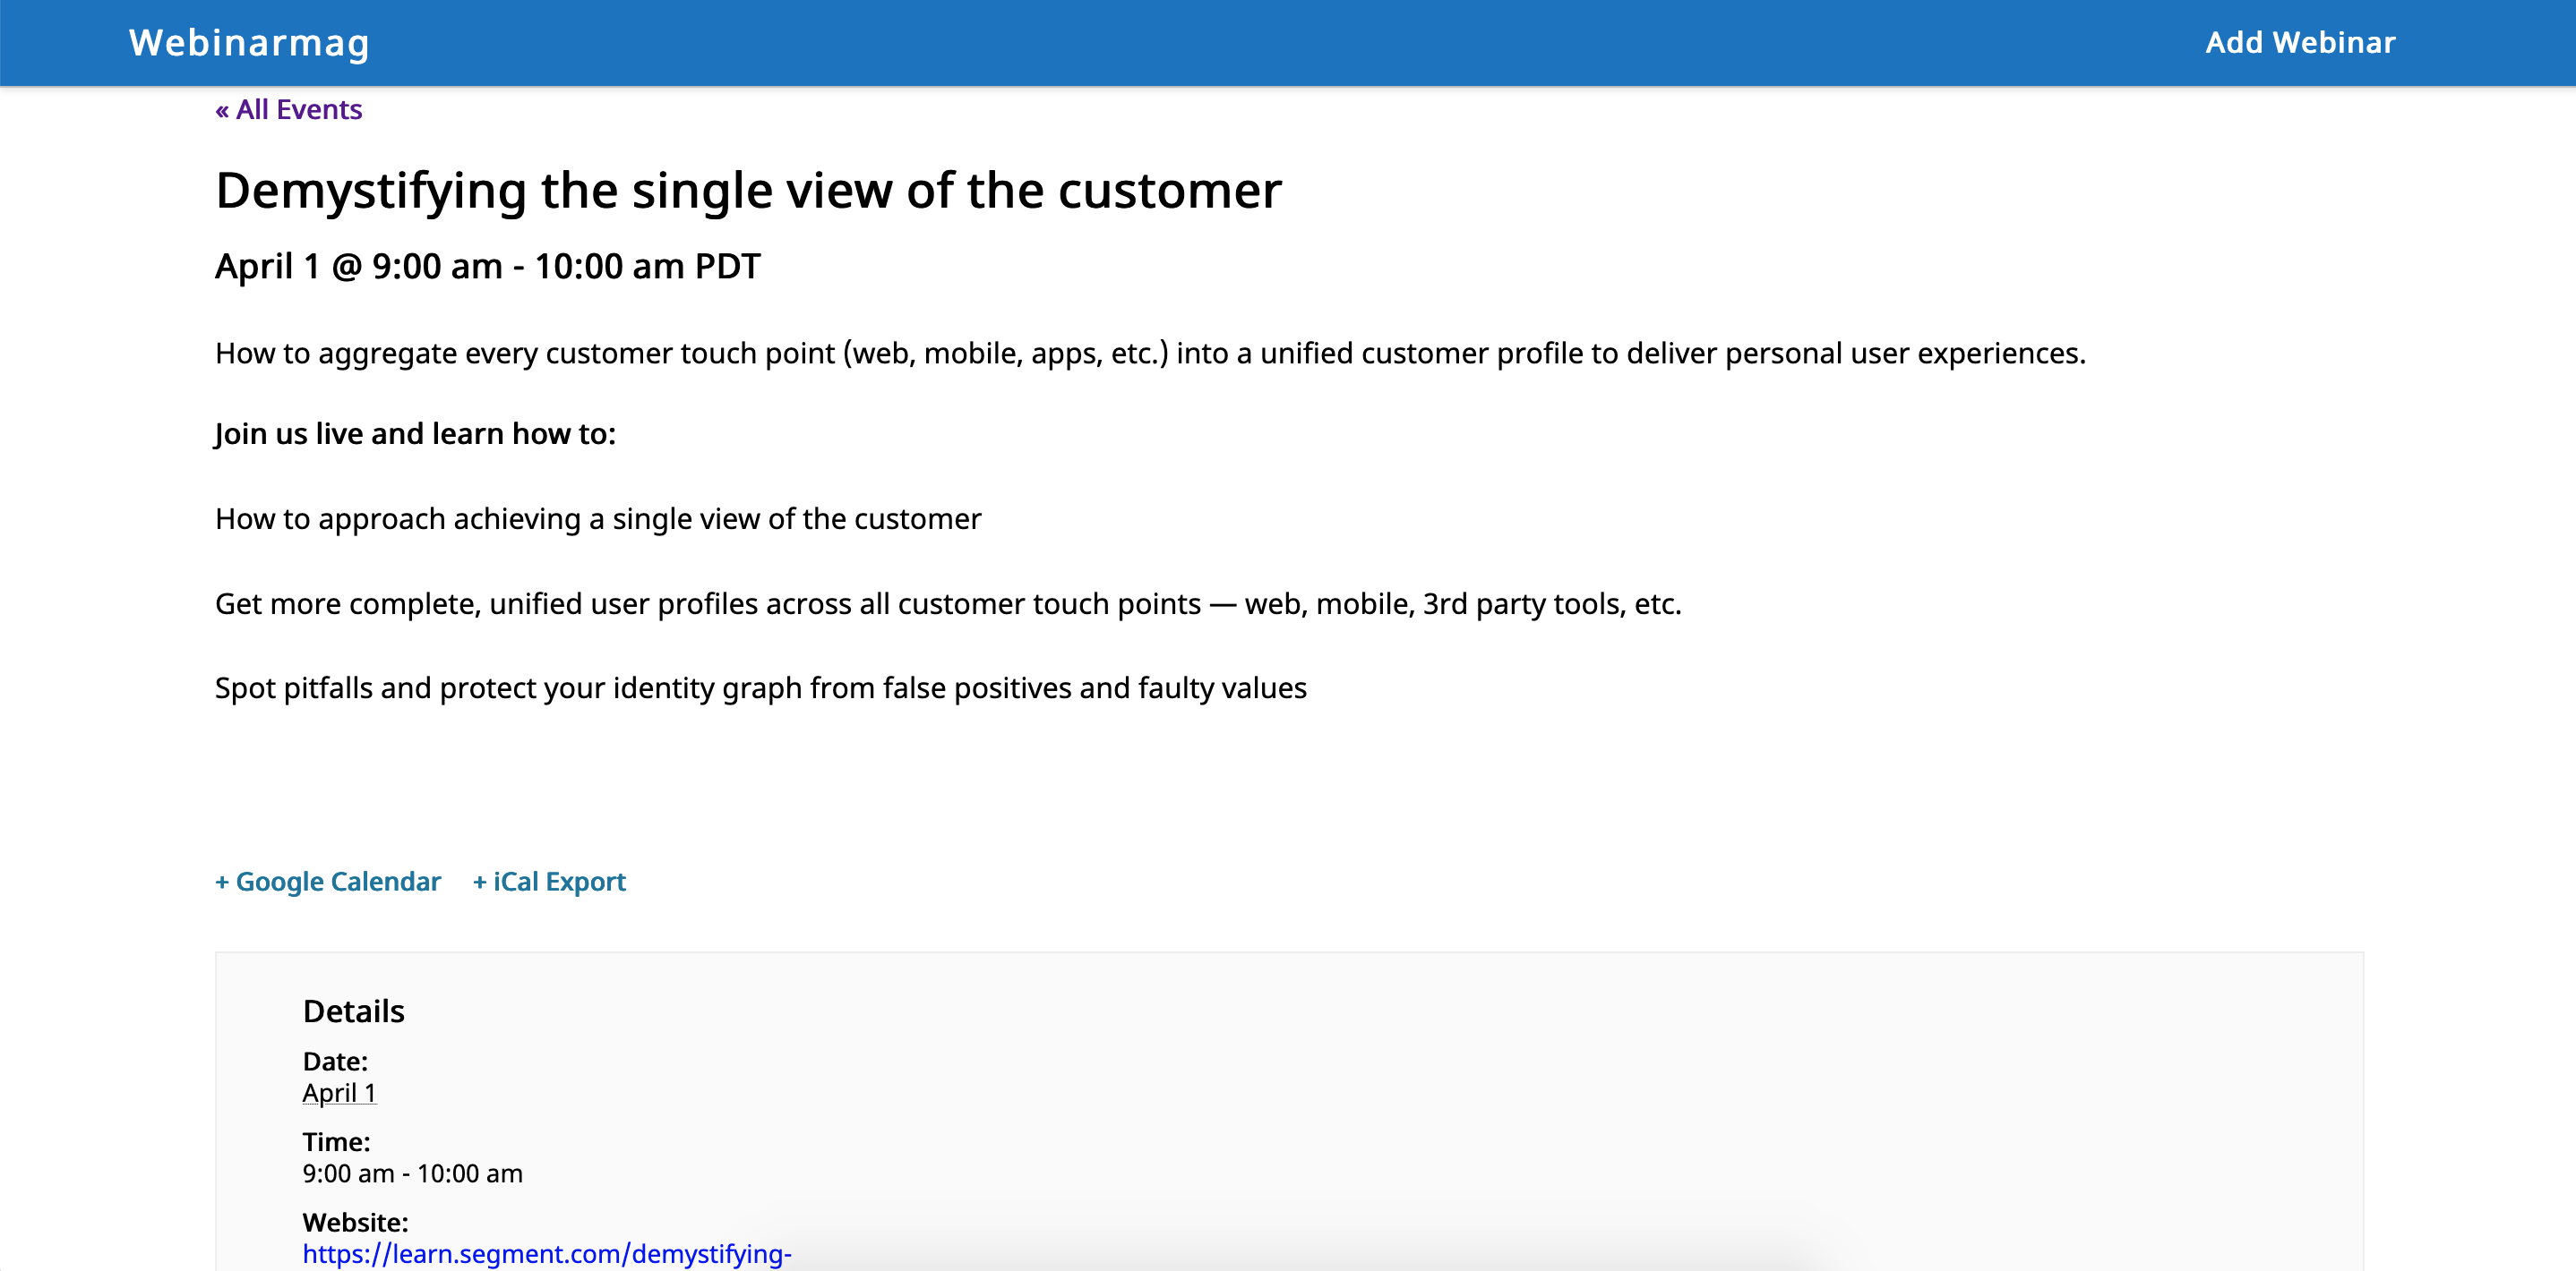Click the underlined April 1 date in Details

(339, 1092)
